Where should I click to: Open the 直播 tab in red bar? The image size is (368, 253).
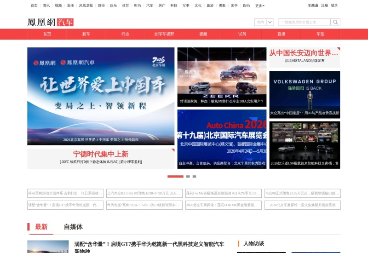point(281,34)
